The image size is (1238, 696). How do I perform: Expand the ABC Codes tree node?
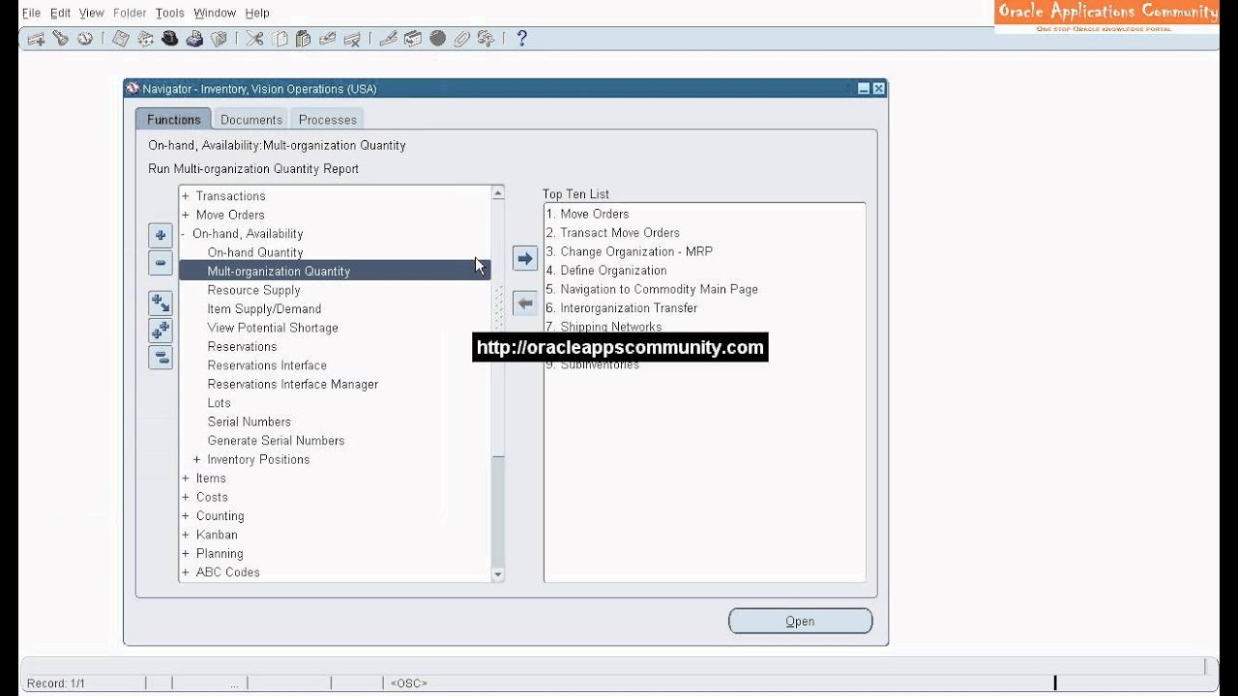186,572
